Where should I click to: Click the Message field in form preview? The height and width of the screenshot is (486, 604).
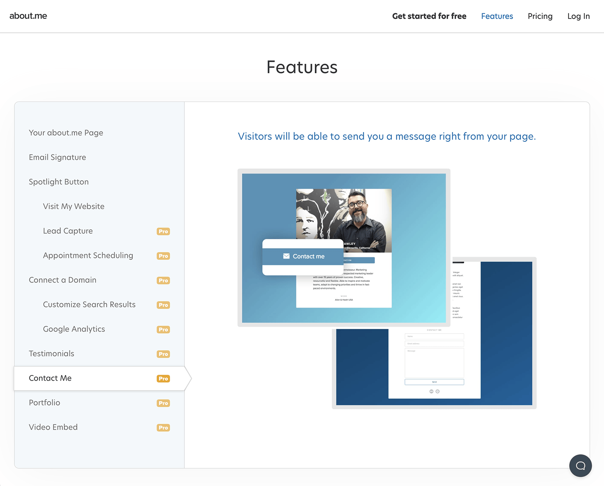[434, 363]
